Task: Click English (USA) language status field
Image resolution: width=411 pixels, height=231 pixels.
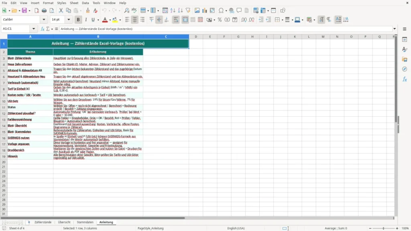Action: click(236, 228)
